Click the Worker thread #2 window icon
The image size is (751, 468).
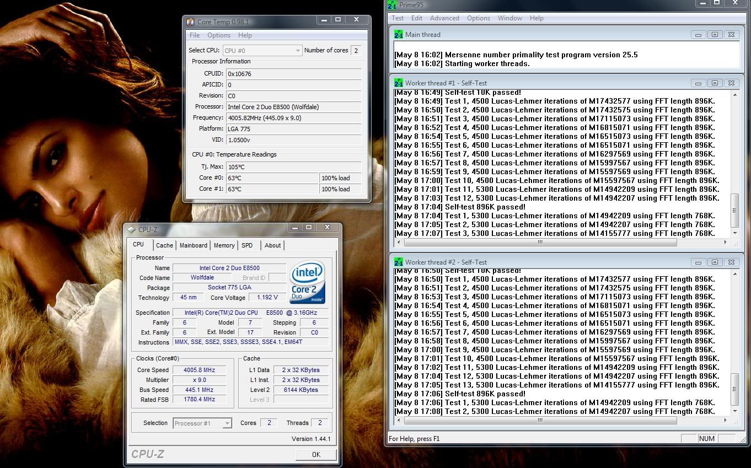(x=399, y=262)
